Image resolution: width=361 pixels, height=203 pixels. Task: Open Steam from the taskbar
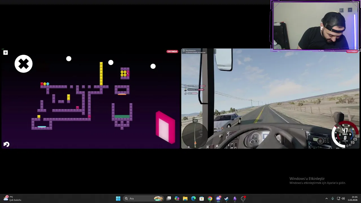pyautogui.click(x=226, y=198)
